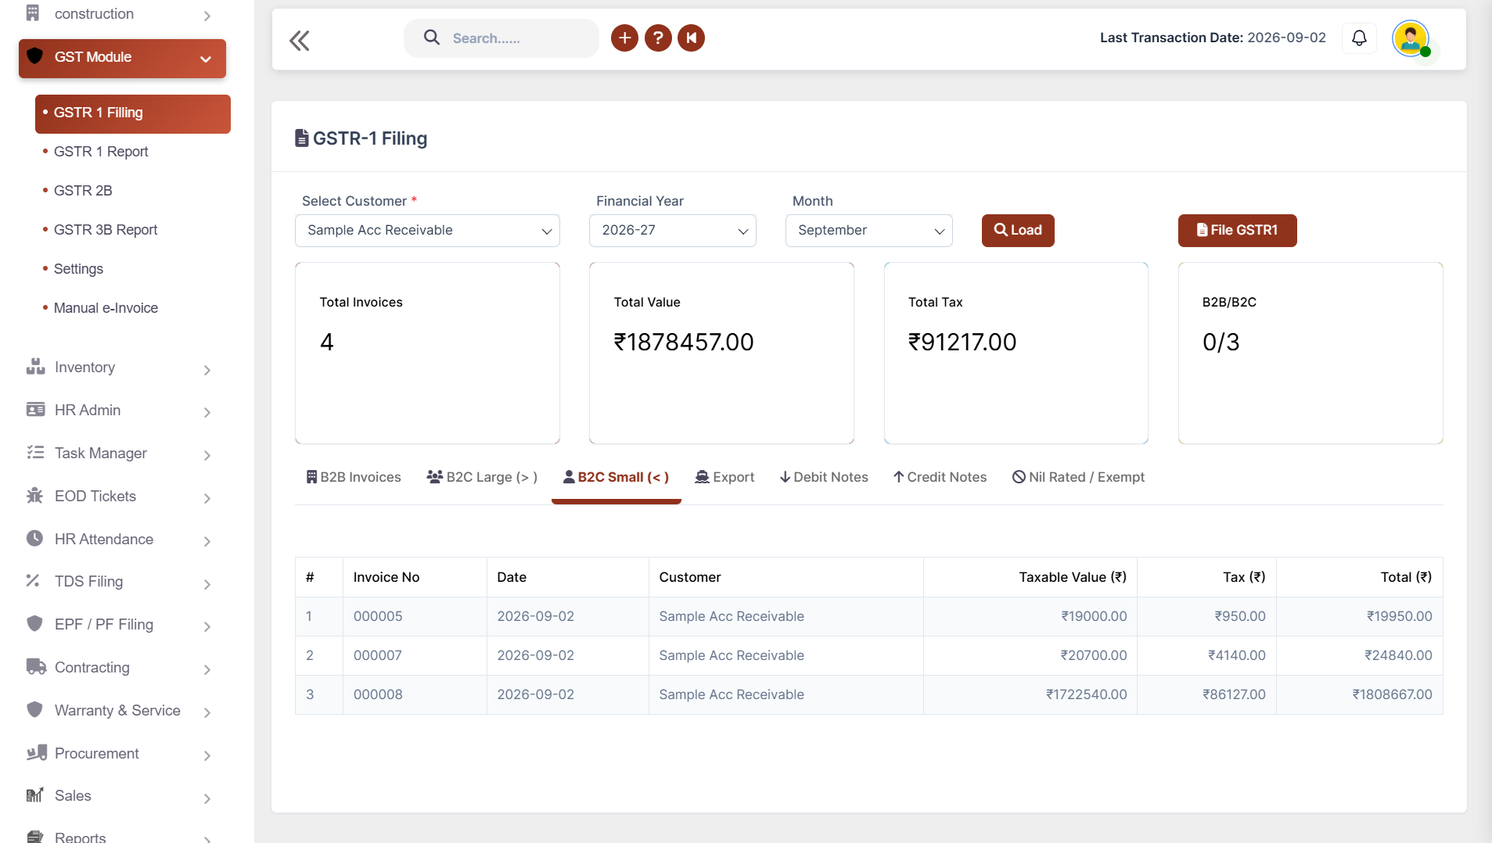Open user profile avatar

point(1411,38)
